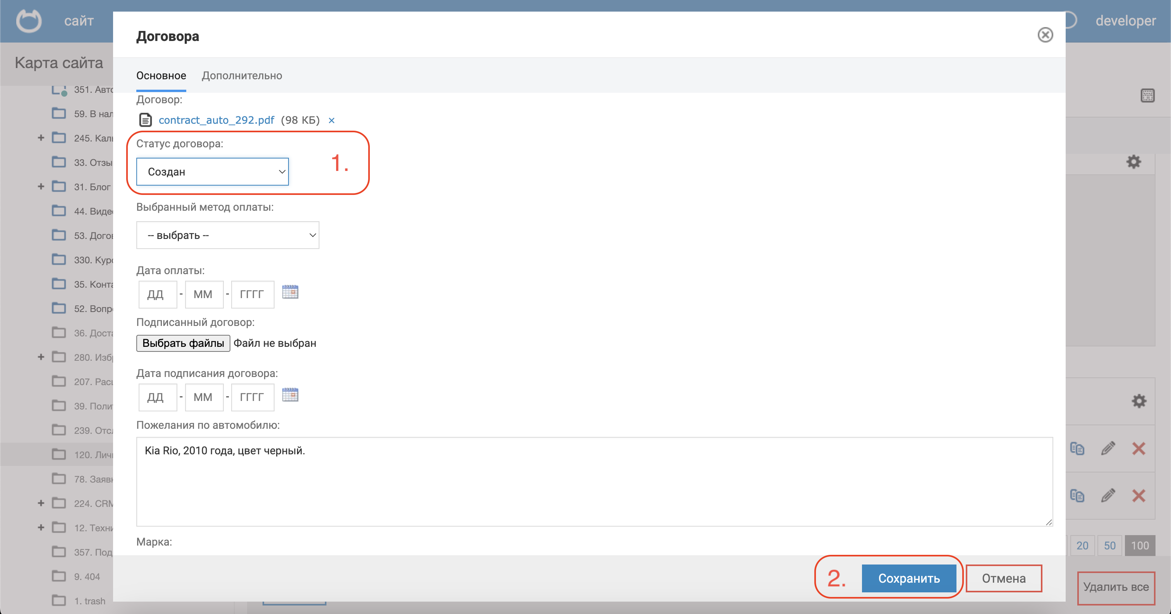Click into the Пожелания по автомобилю text area
Viewport: 1171px width, 614px height.
pos(594,481)
